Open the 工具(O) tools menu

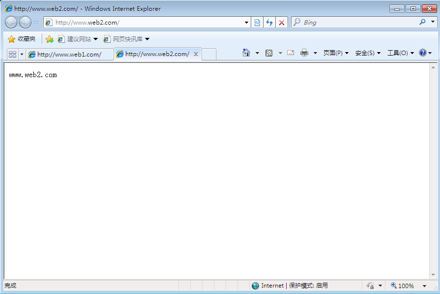[x=401, y=53]
